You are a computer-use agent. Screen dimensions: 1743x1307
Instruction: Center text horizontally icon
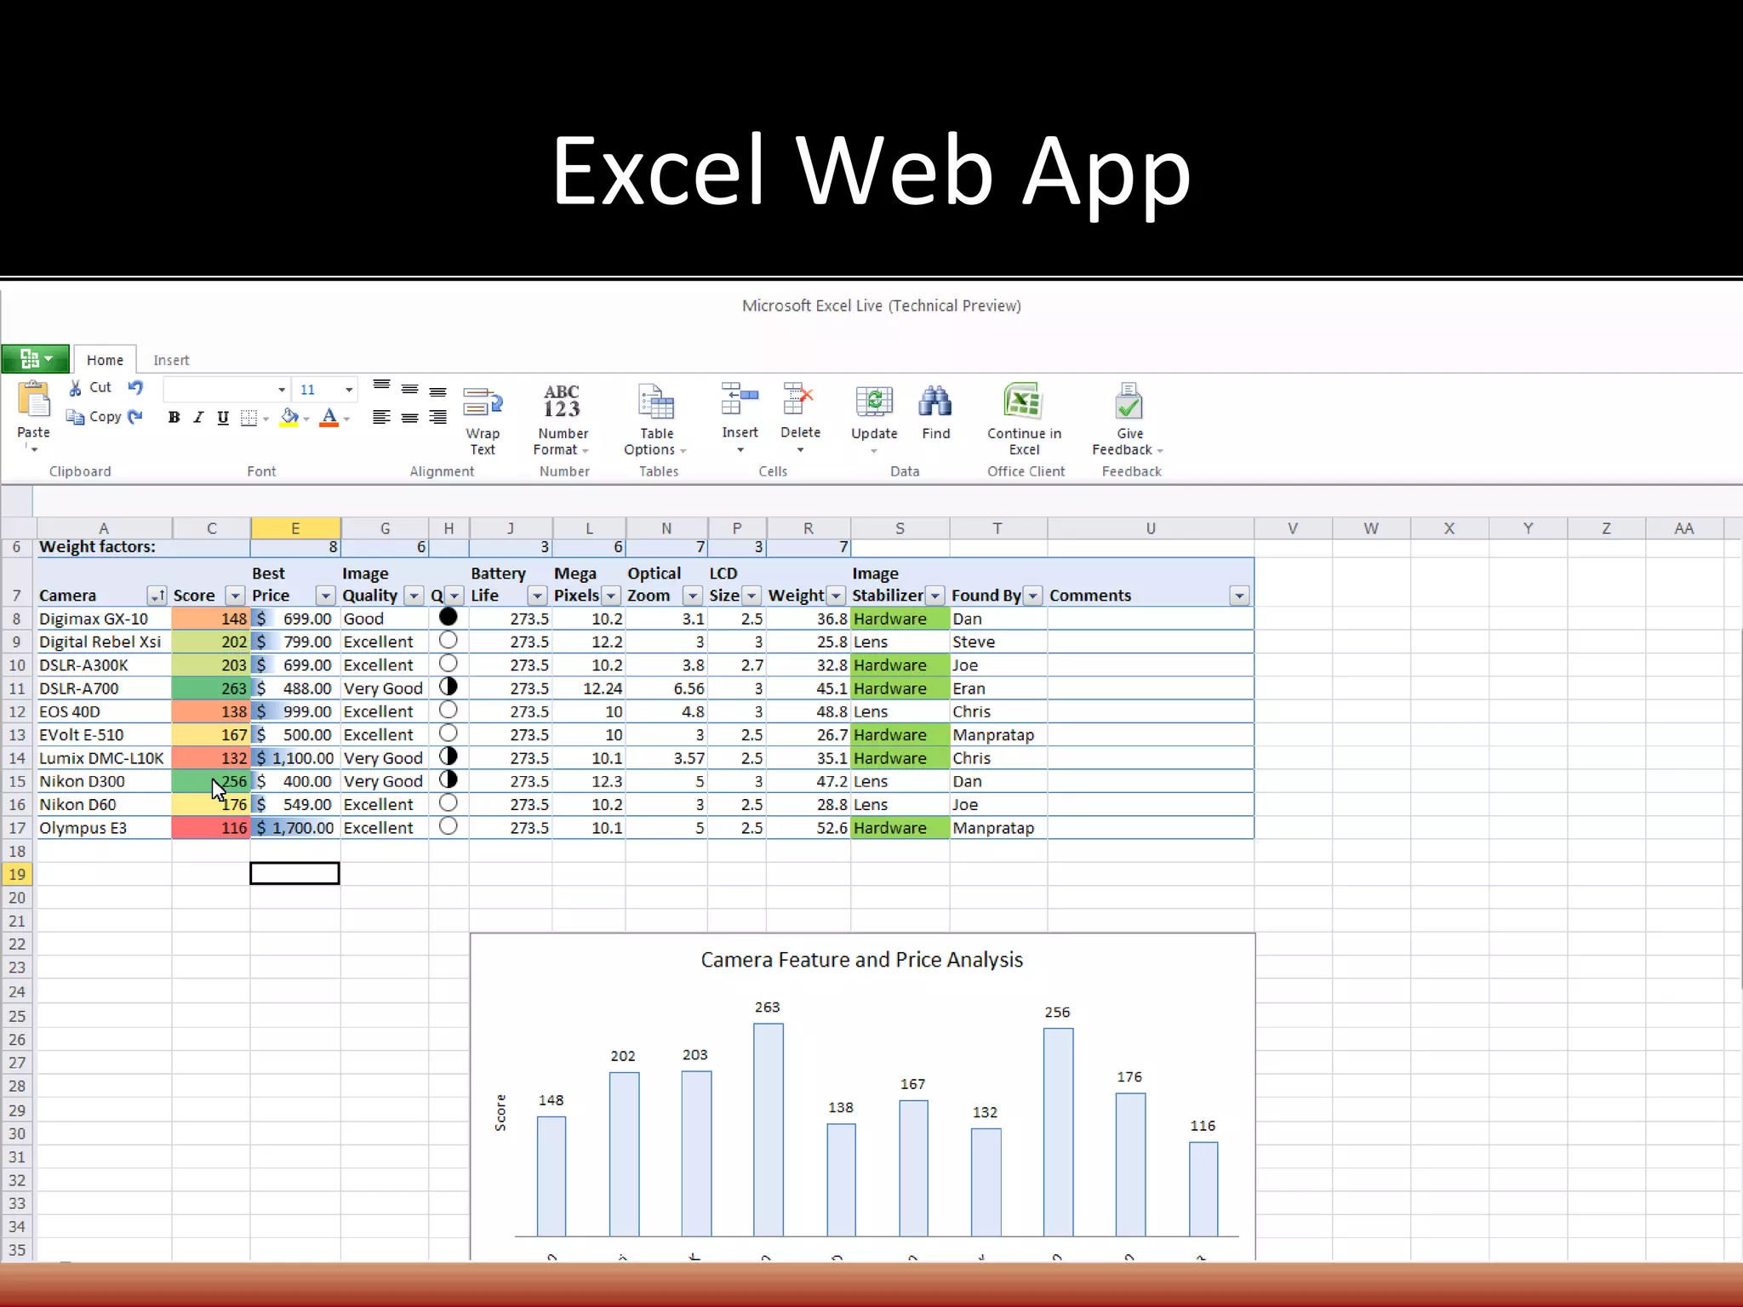[409, 417]
